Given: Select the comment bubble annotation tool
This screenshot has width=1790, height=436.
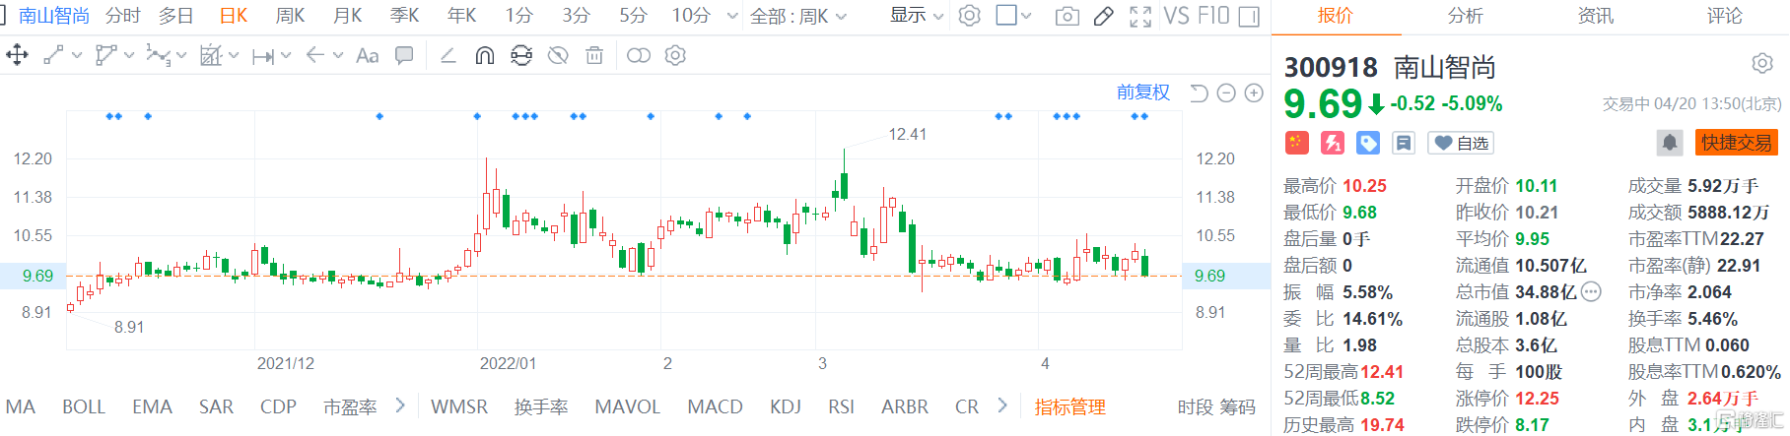Looking at the screenshot, I should (404, 55).
